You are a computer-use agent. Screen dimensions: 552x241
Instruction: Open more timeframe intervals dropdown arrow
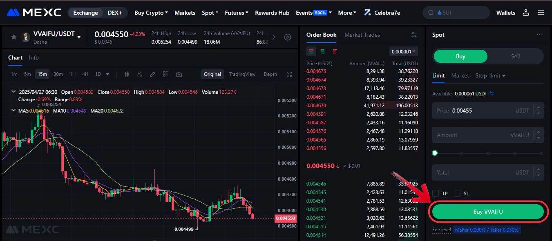point(107,74)
